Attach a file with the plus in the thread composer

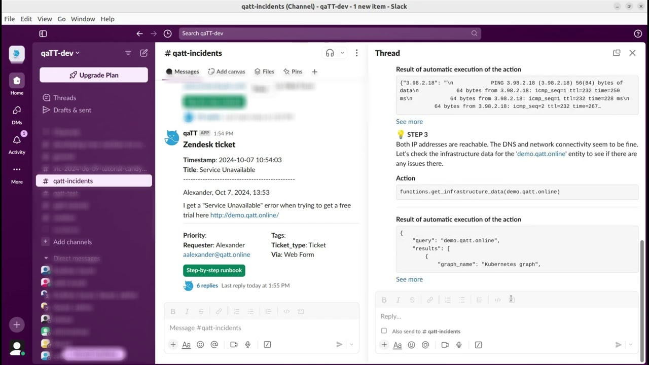(384, 345)
